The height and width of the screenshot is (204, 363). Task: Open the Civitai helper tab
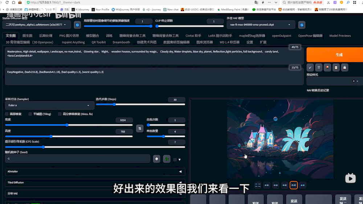point(193,36)
